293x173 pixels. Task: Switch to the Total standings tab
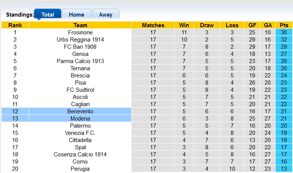click(x=47, y=15)
